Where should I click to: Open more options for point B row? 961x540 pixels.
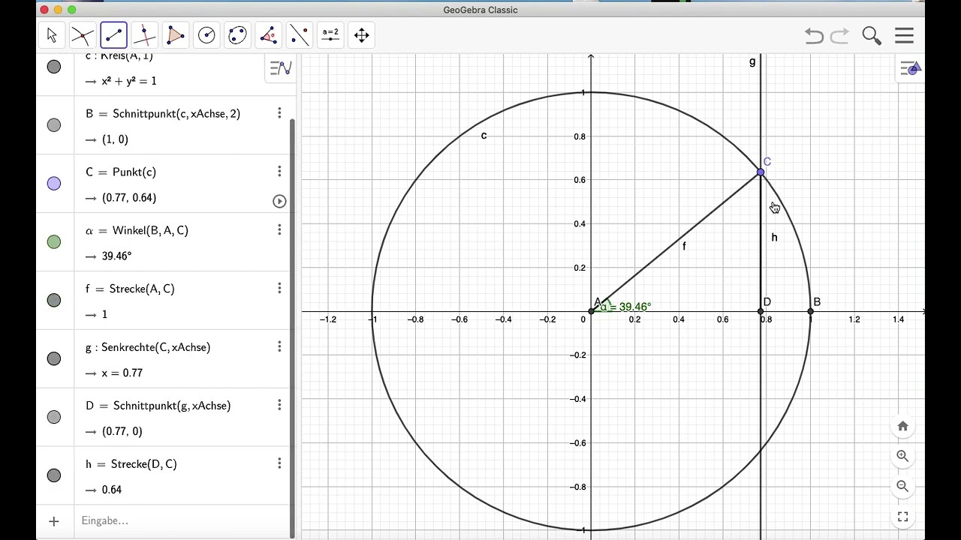(x=279, y=113)
